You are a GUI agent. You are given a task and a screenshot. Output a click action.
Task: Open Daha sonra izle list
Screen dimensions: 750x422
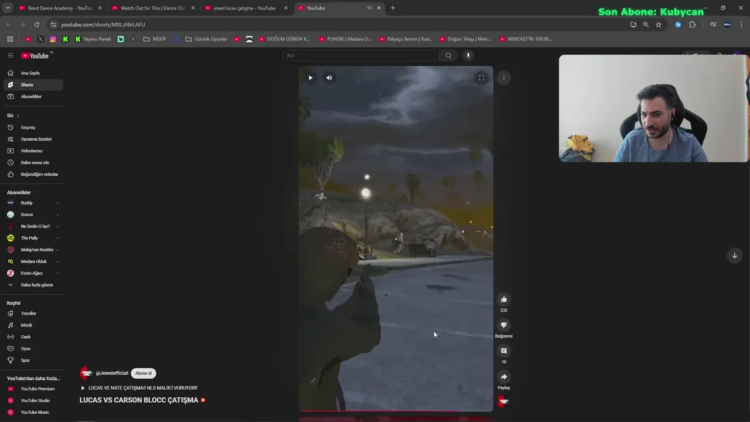coord(33,163)
